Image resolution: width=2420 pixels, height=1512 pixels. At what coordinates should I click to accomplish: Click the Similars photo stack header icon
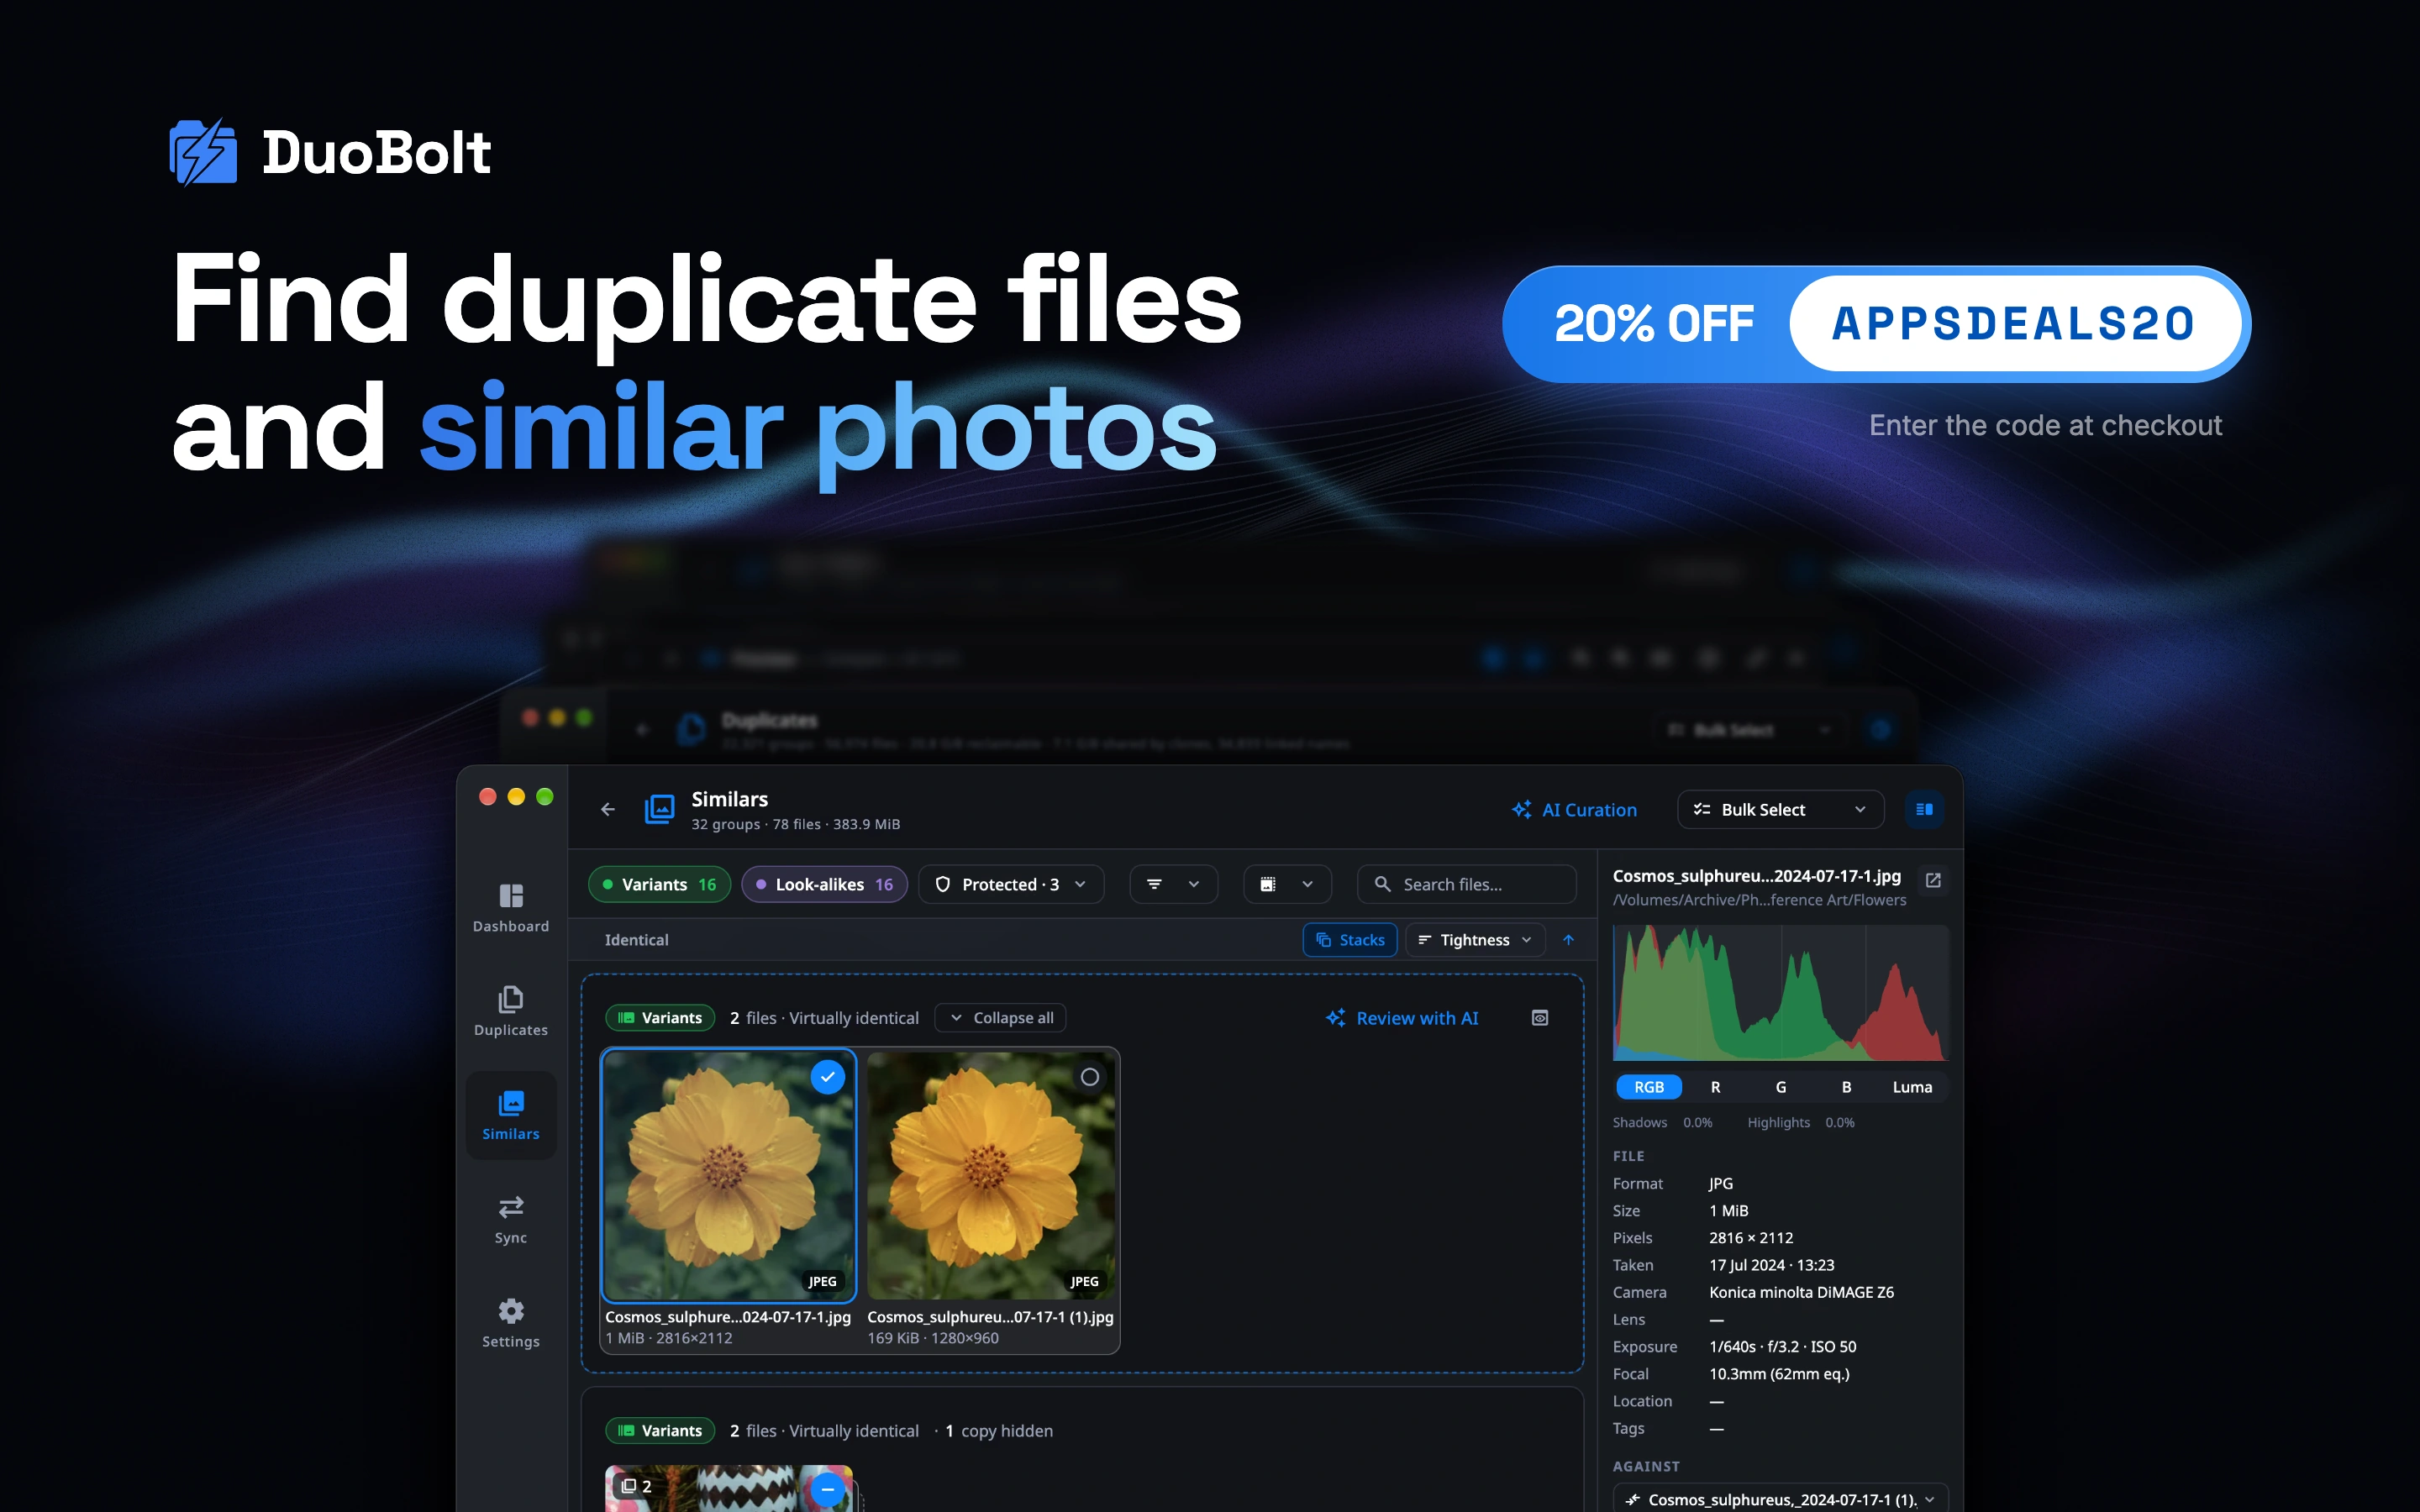pos(660,809)
